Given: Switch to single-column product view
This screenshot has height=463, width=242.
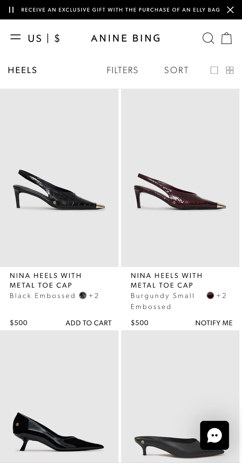Looking at the screenshot, I should pyautogui.click(x=214, y=70).
